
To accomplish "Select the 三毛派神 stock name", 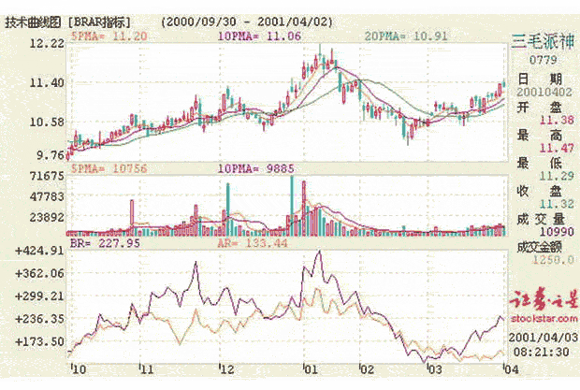I will (x=543, y=40).
